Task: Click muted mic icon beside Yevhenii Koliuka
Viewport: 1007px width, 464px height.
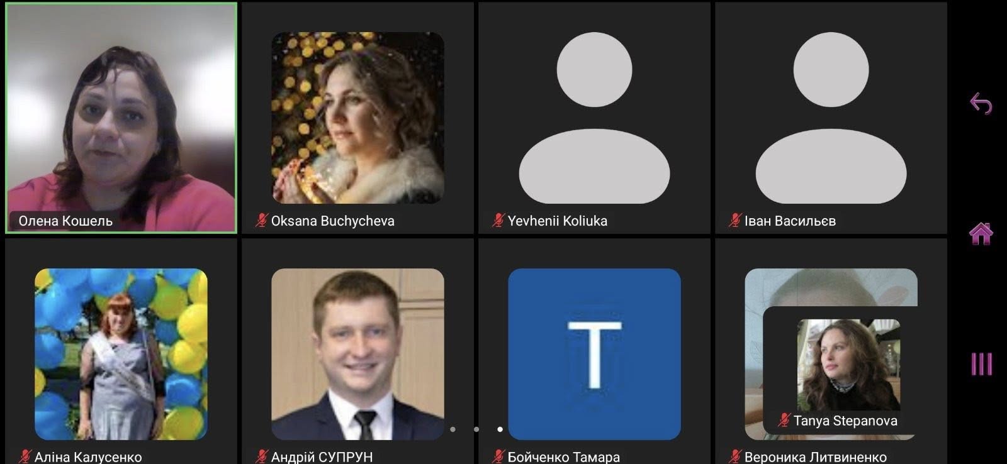Action: pyautogui.click(x=498, y=221)
